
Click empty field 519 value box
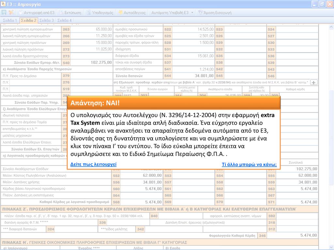(92, 89)
